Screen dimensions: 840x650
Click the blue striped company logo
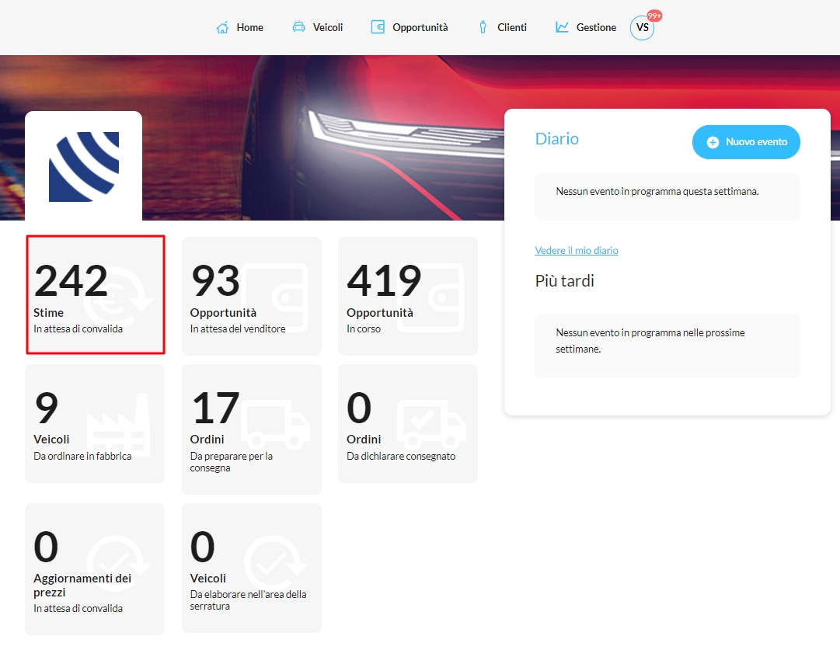(x=84, y=166)
